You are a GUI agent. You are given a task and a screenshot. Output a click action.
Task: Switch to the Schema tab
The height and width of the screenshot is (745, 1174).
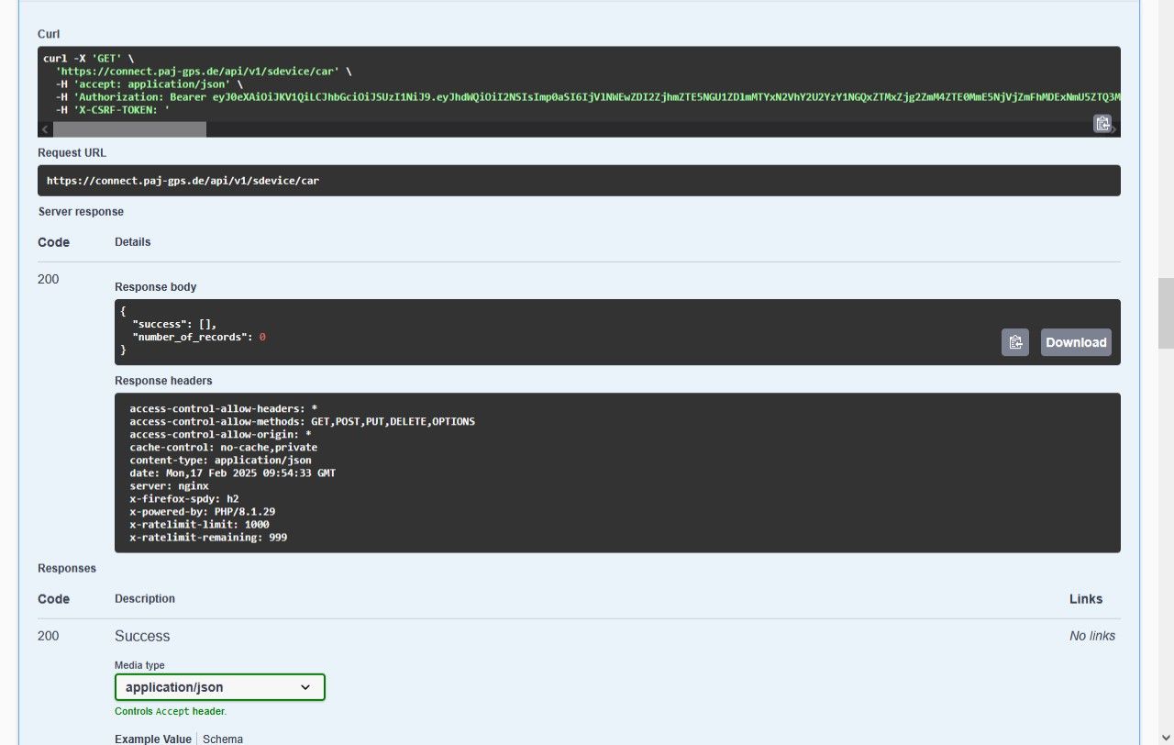tap(223, 739)
